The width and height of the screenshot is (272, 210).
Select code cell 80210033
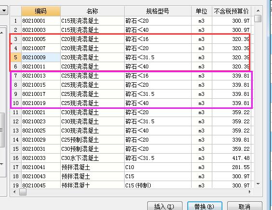pyautogui.click(x=41, y=158)
